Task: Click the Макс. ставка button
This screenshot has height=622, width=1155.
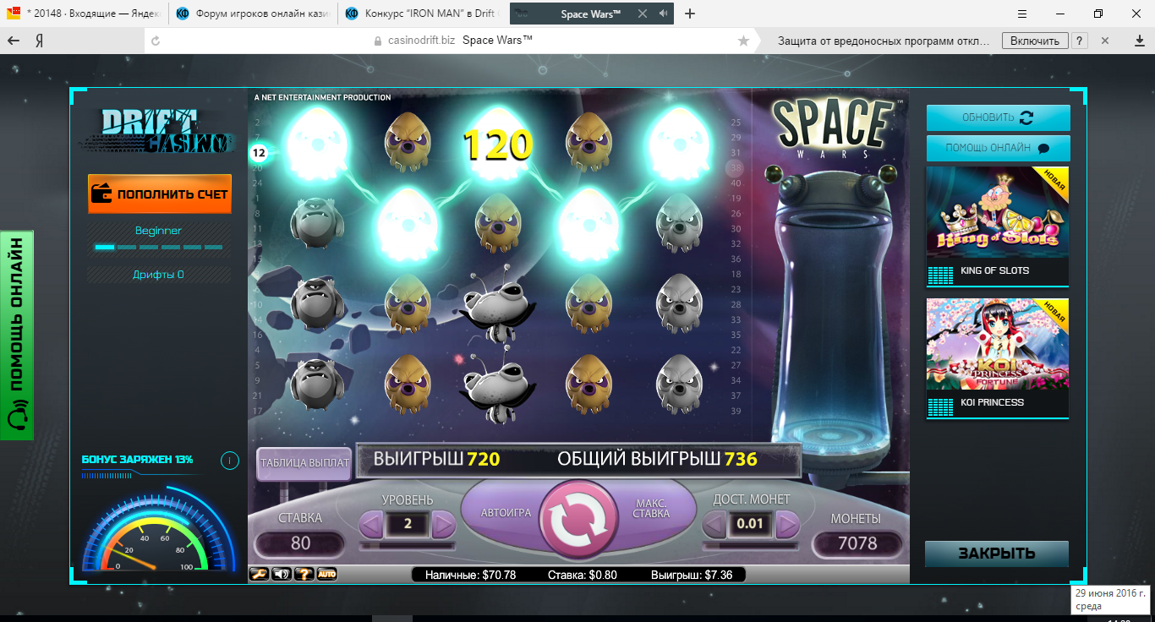Action: (x=651, y=508)
